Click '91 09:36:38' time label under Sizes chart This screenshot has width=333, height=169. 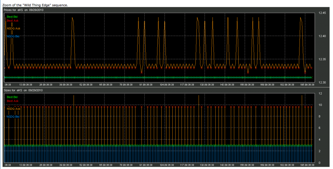point(146,165)
